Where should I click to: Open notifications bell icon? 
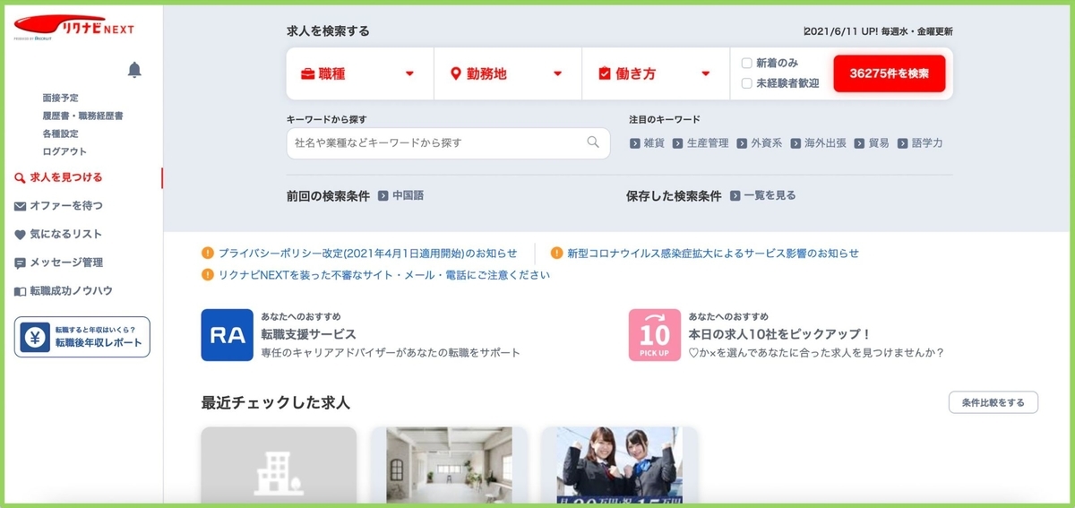point(134,70)
